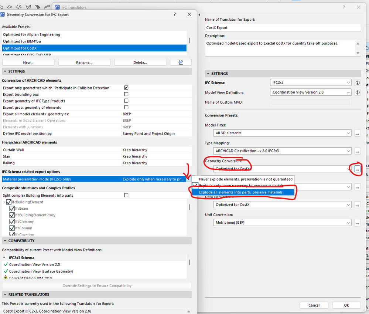
Task: Uncheck IfcBuildingElementProxy checkbox
Action: point(12,215)
